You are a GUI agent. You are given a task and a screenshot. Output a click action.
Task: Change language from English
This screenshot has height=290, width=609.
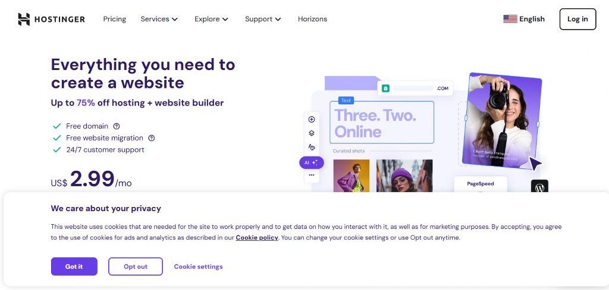point(524,19)
